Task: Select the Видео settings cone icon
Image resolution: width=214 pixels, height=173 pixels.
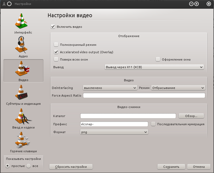Action: click(x=23, y=69)
